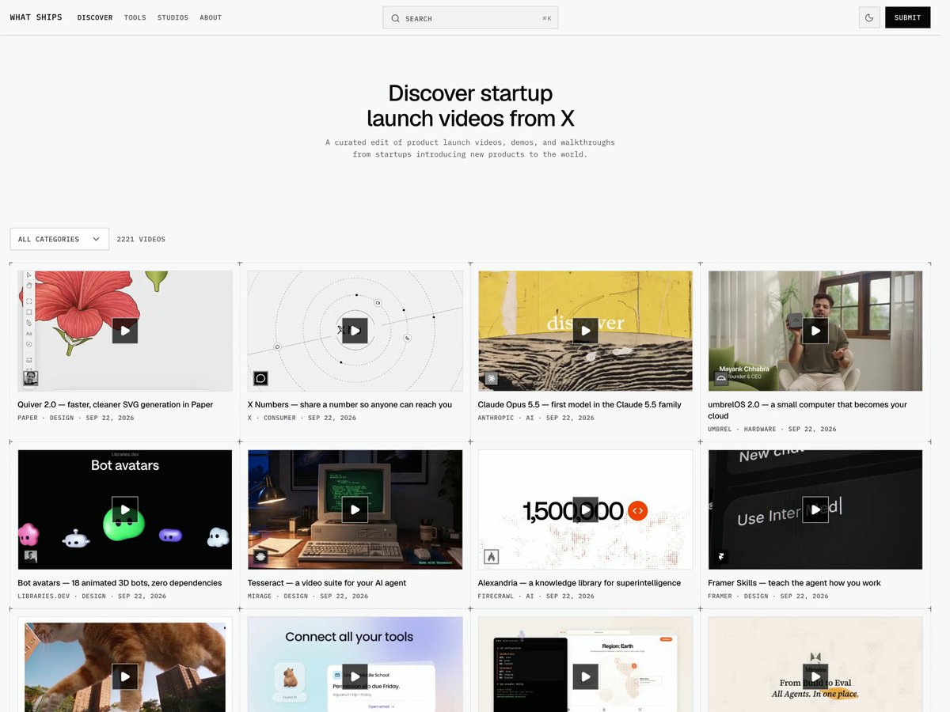Play the Tesseract video
The width and height of the screenshot is (950, 712).
[x=355, y=509]
